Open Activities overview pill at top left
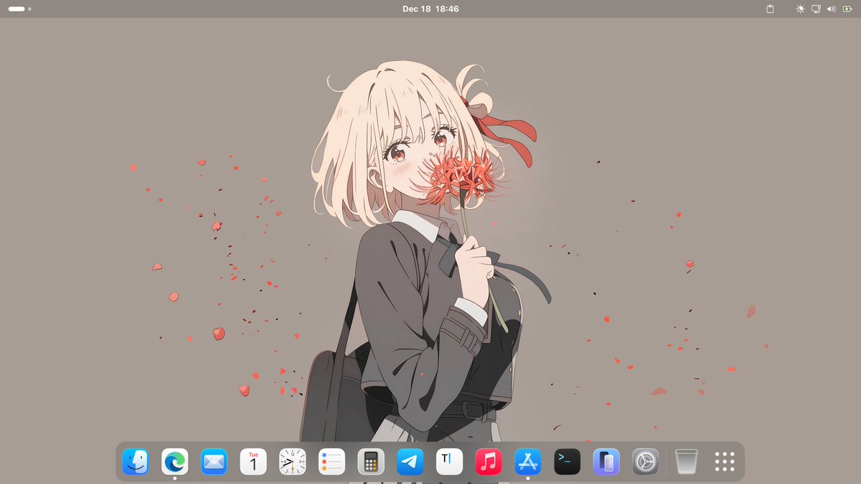This screenshot has height=484, width=861. pyautogui.click(x=19, y=9)
